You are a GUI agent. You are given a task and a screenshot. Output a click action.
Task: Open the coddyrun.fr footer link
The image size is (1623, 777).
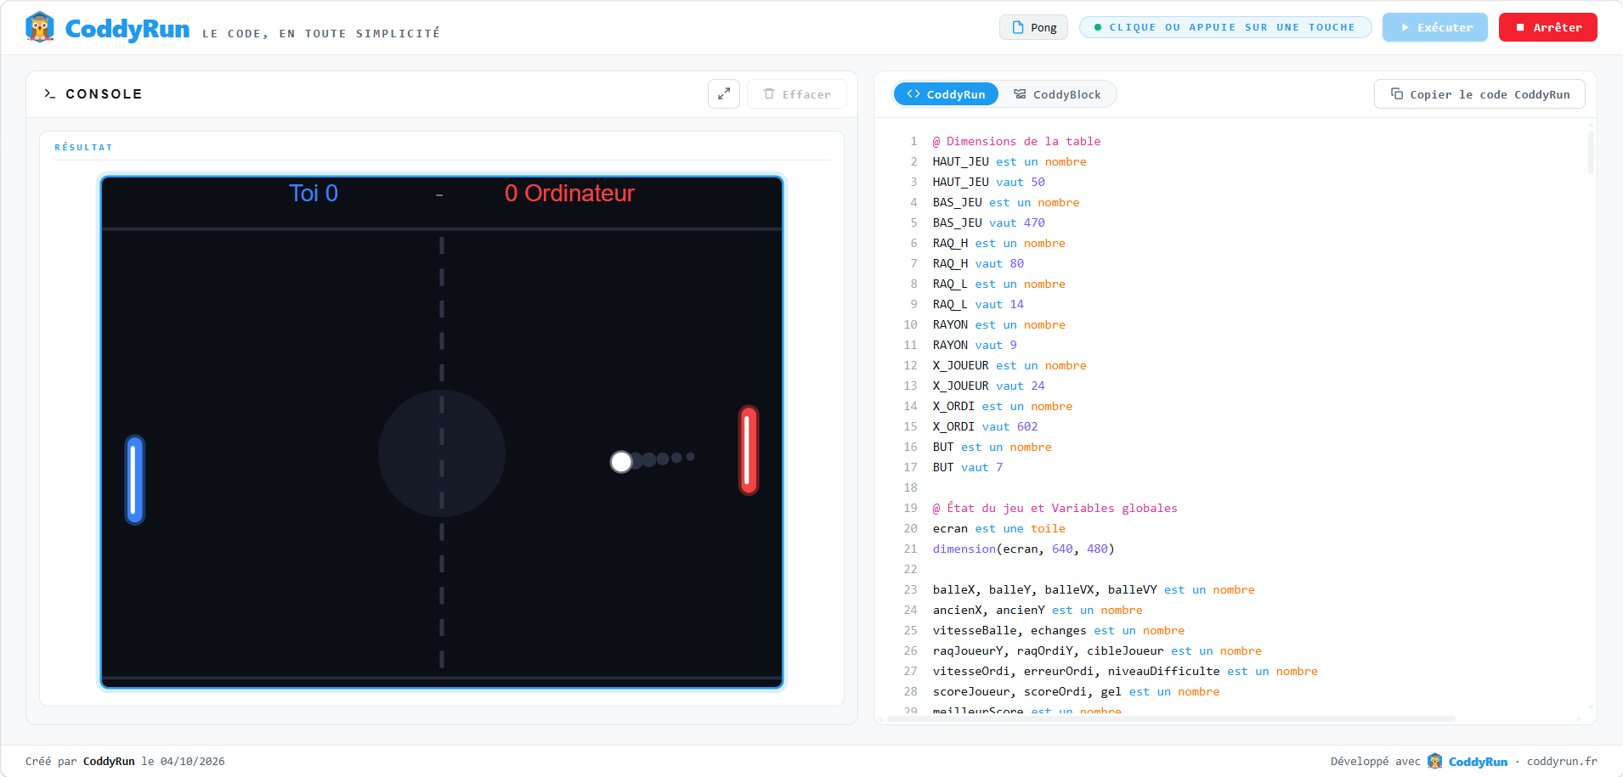click(x=1562, y=762)
